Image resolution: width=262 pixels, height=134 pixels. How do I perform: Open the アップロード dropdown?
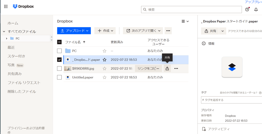click(74, 31)
